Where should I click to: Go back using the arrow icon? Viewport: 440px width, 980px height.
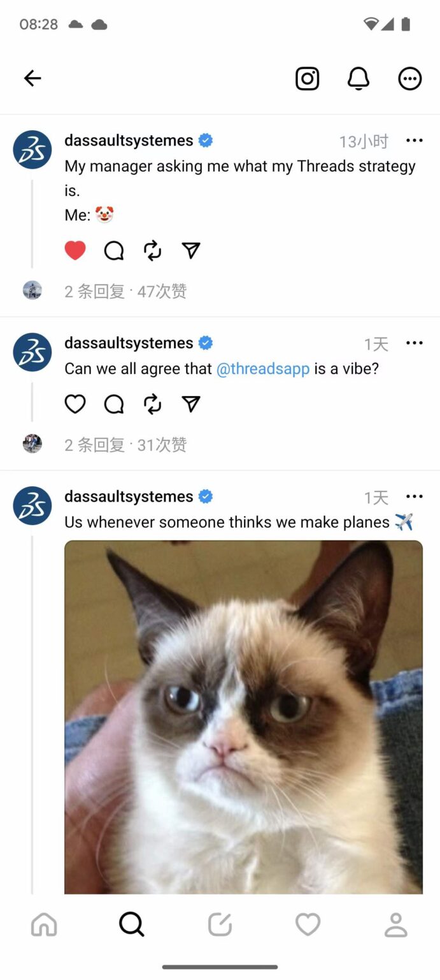point(32,78)
